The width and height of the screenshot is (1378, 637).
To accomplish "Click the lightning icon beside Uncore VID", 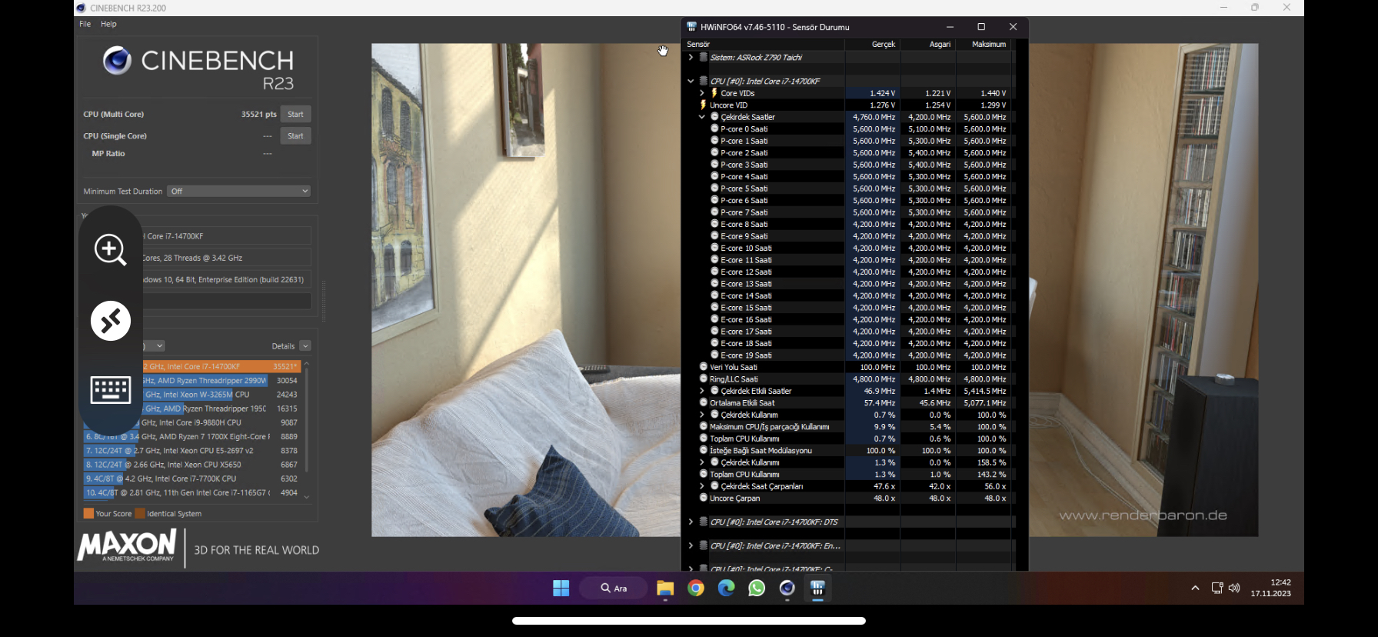I will pos(703,105).
